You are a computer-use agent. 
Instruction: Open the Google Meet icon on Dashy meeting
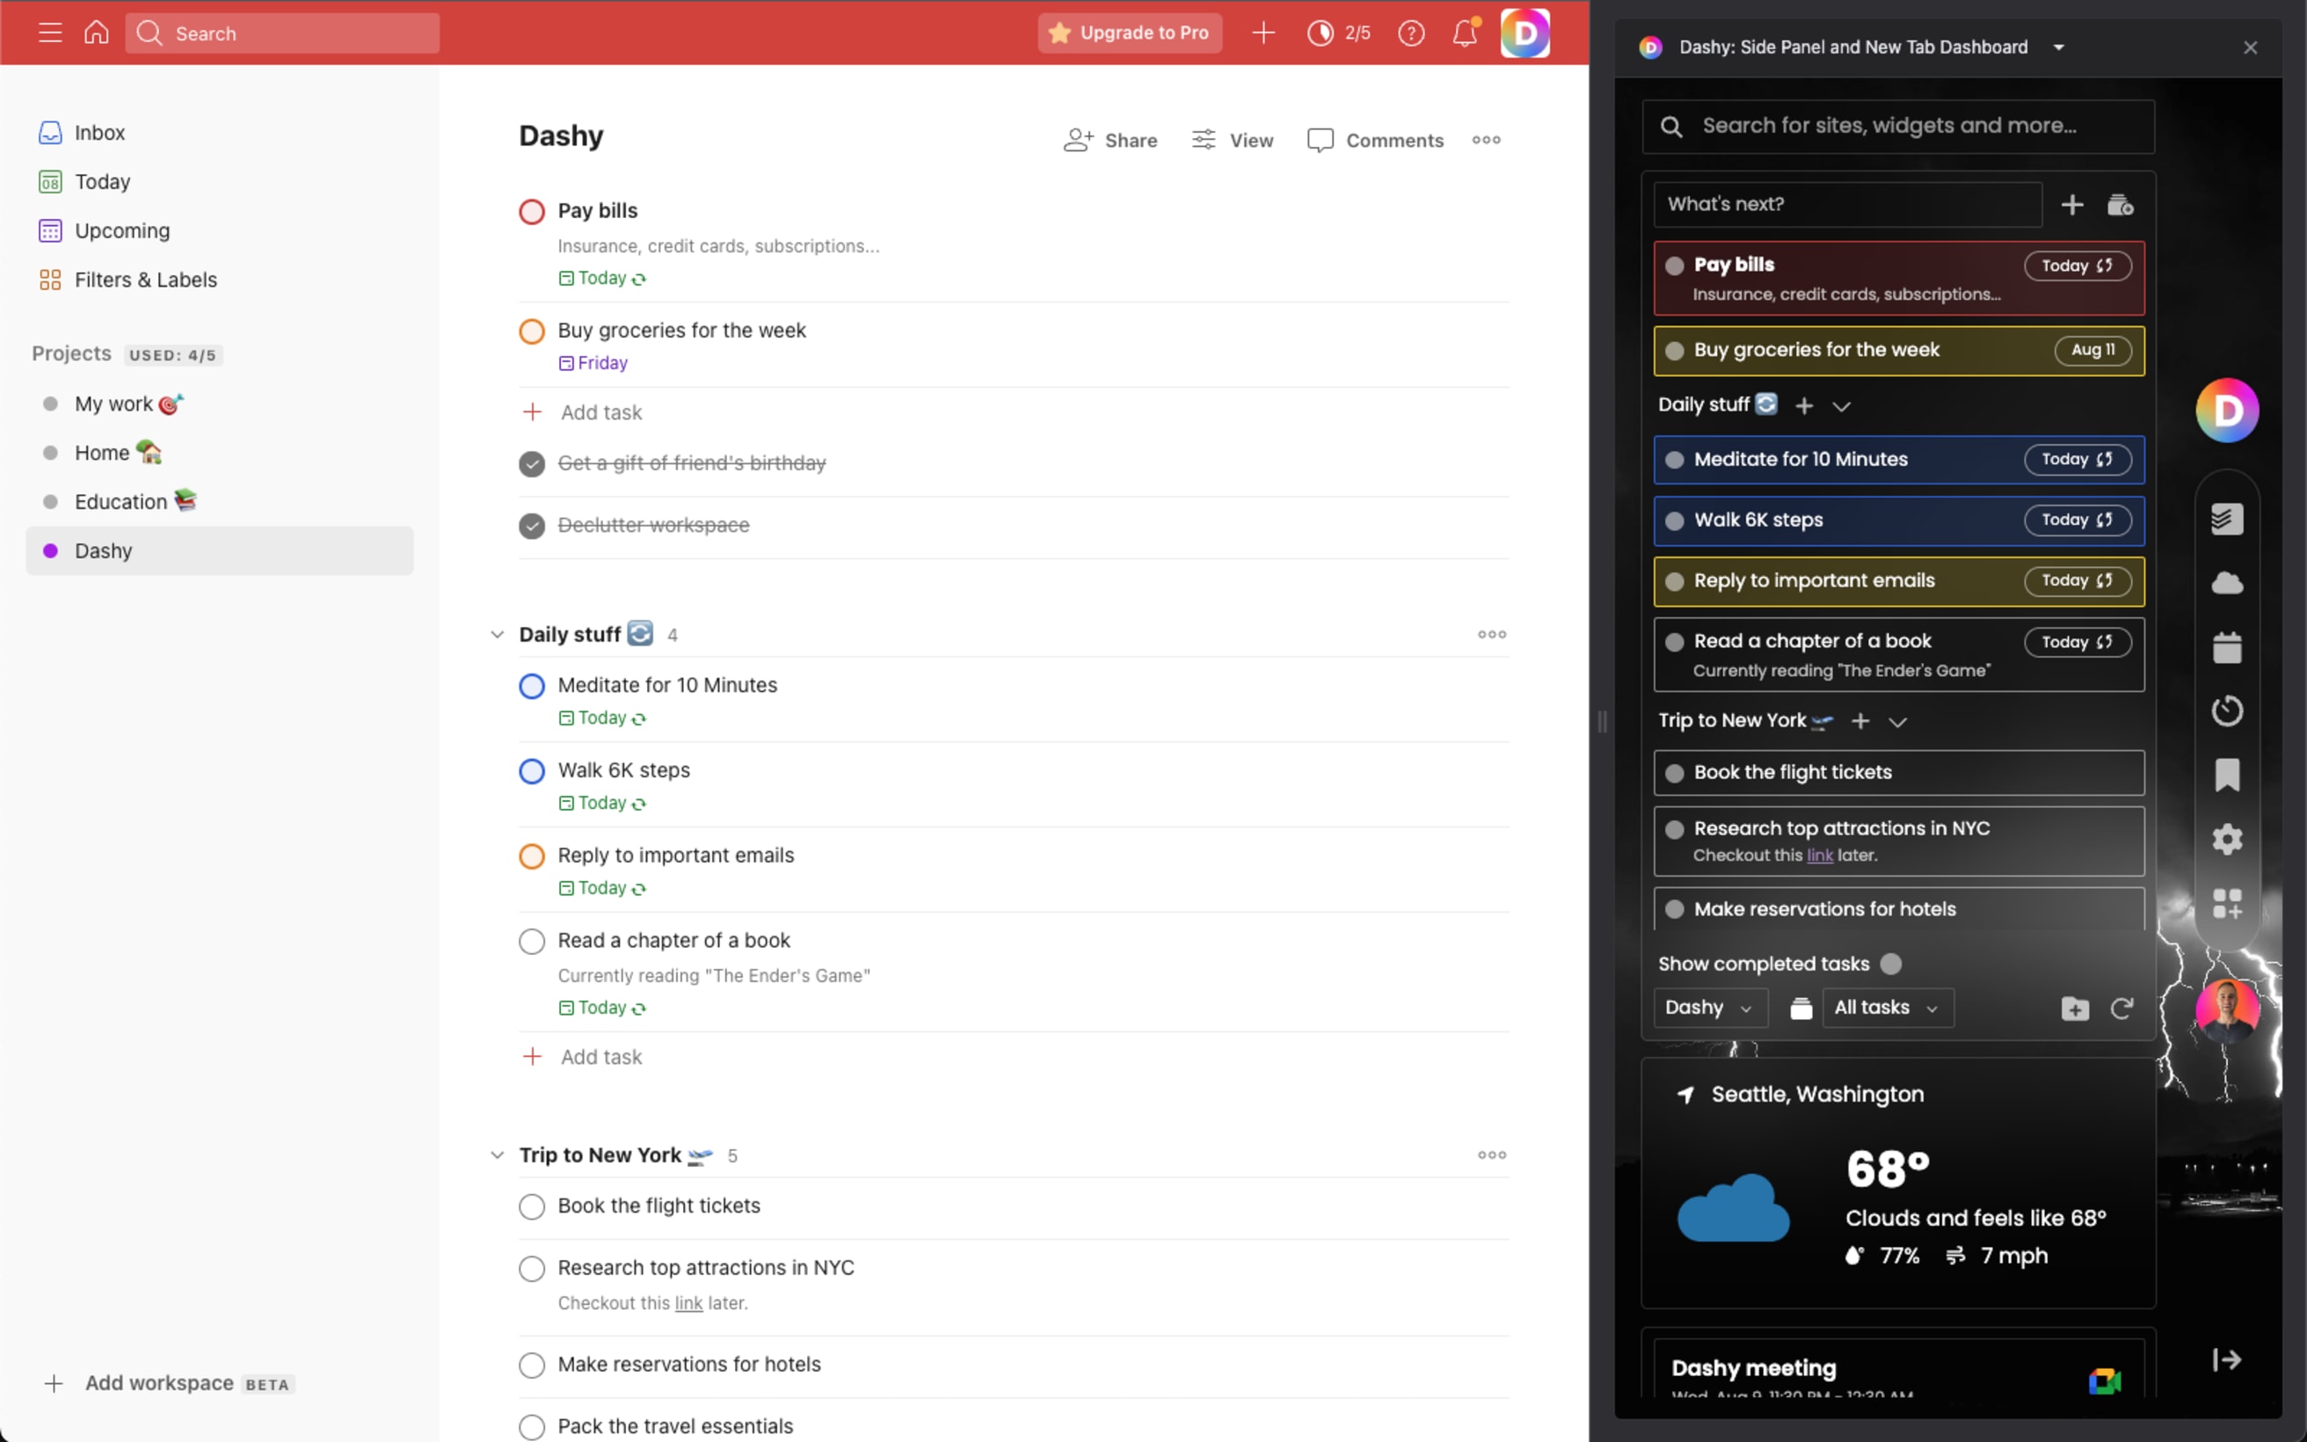click(2104, 1381)
